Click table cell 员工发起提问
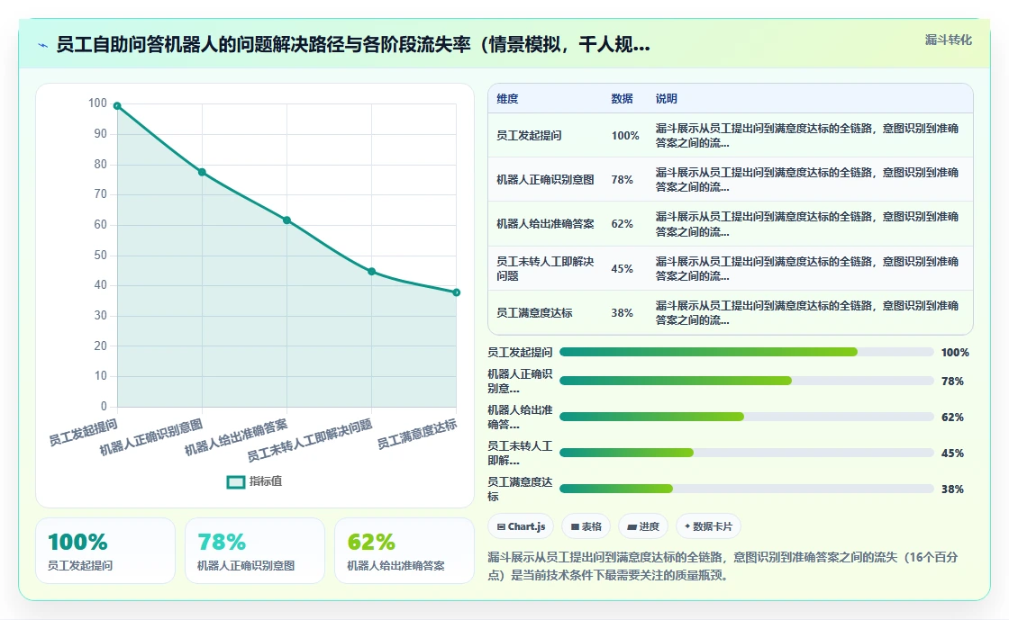Image resolution: width=1009 pixels, height=620 pixels. [529, 136]
